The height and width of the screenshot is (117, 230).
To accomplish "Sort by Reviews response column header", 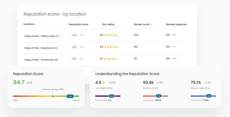I will tap(176, 24).
